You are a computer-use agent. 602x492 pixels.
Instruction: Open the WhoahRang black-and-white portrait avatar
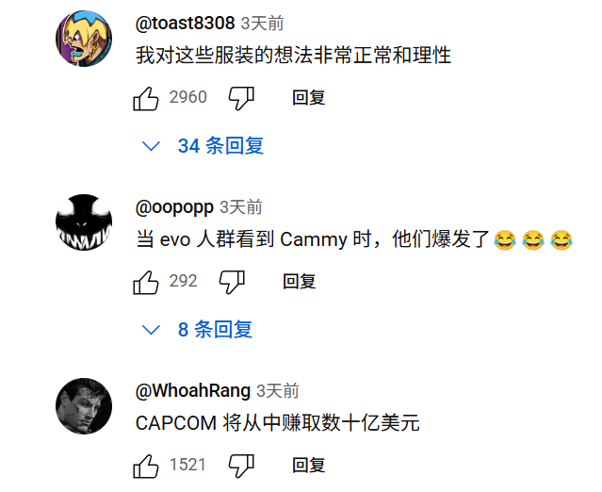pyautogui.click(x=84, y=406)
